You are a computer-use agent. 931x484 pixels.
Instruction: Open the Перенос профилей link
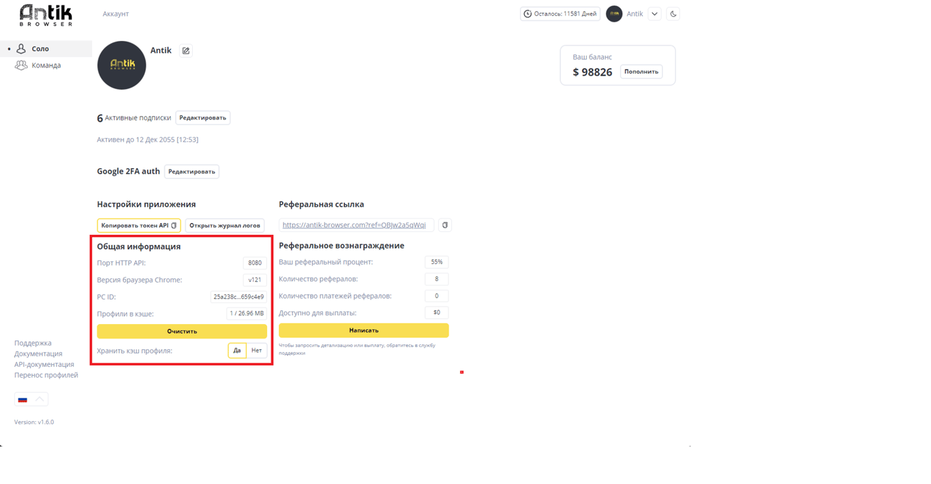click(x=46, y=375)
